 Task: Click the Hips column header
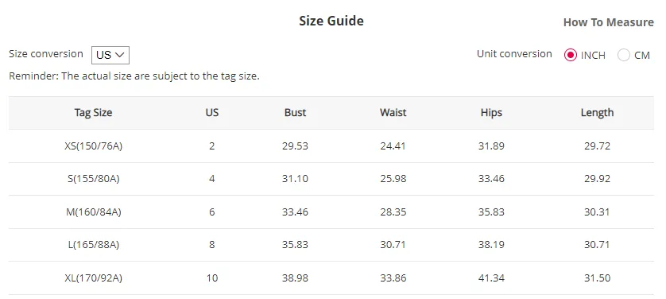(x=491, y=113)
